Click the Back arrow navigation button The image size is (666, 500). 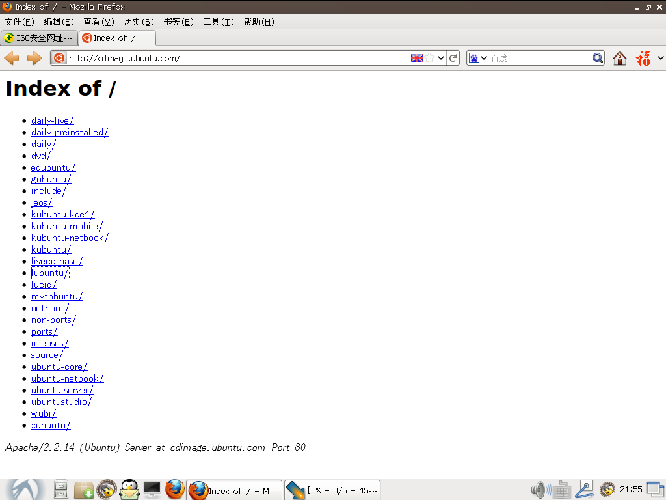coord(12,58)
